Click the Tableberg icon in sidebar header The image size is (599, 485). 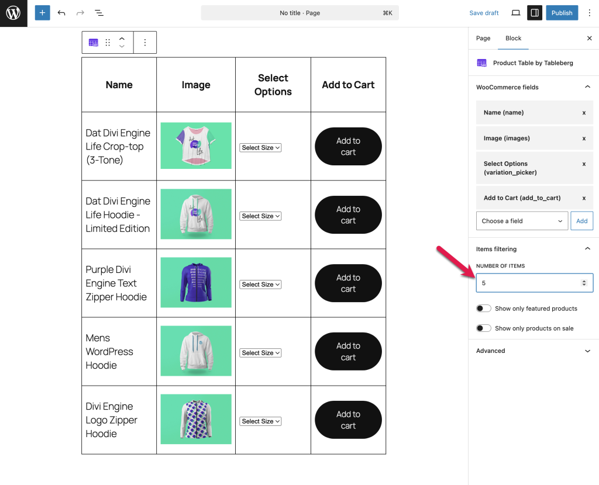point(482,63)
